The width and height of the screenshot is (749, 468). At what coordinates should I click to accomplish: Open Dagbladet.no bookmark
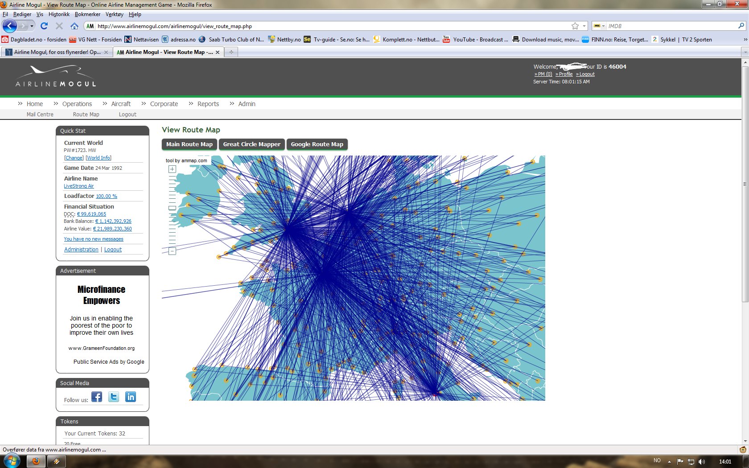(34, 39)
